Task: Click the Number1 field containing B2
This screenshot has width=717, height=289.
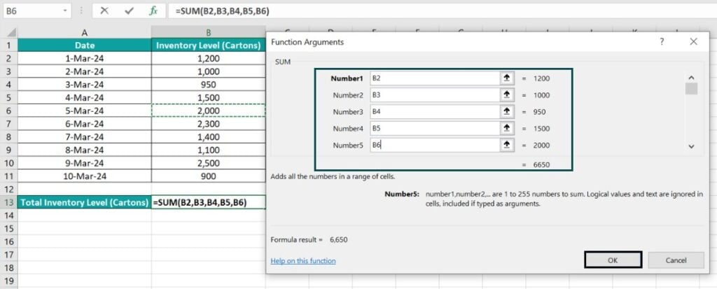Action: (x=434, y=78)
